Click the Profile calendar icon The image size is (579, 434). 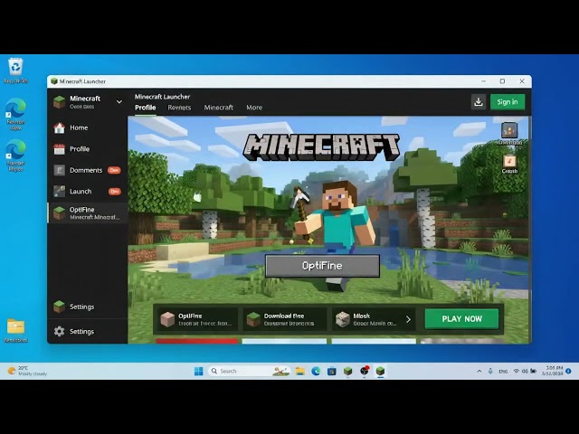coord(59,149)
